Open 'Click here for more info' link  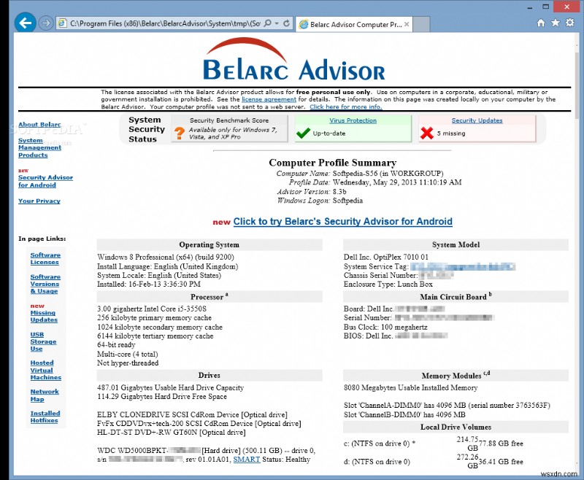pos(345,107)
